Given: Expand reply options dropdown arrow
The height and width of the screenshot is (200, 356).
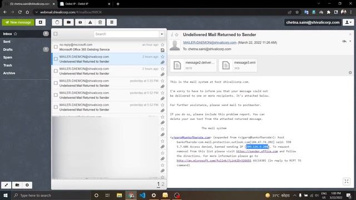Looking at the screenshot, I should (x=350, y=41).
